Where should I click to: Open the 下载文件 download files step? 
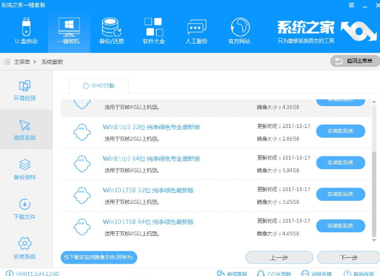tap(25, 208)
